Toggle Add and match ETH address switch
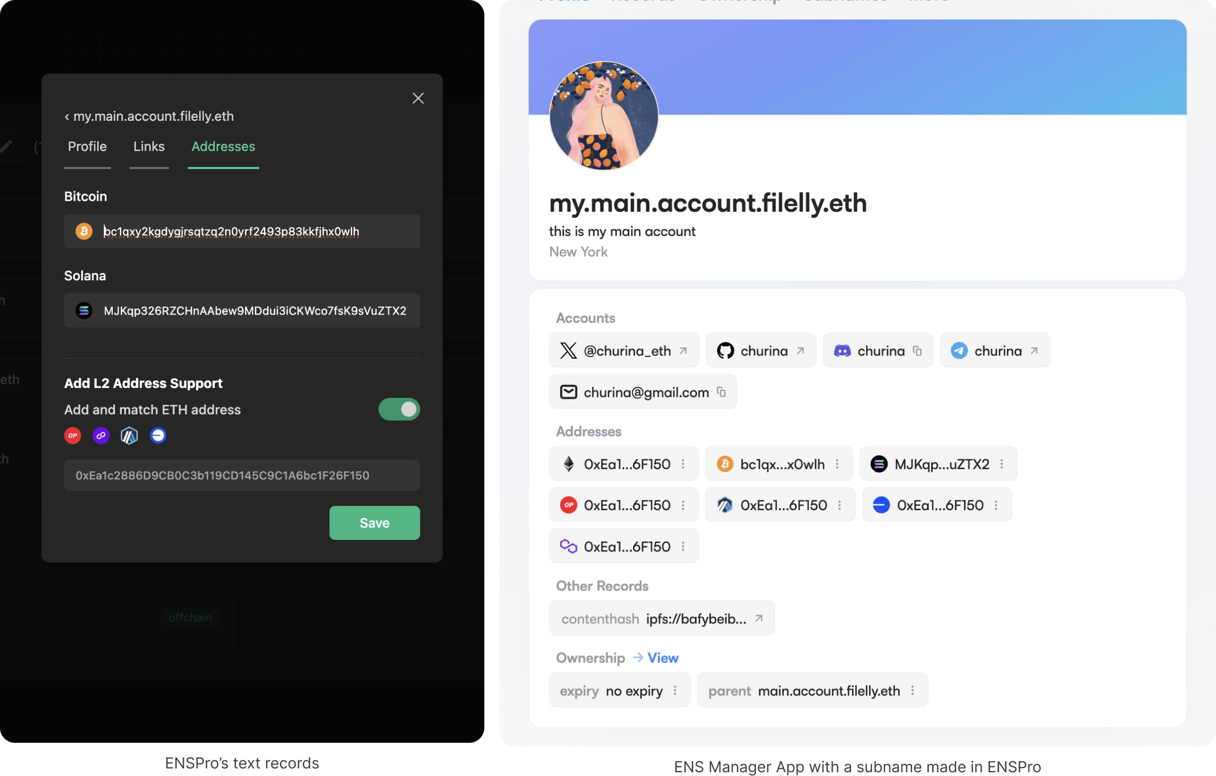 coord(399,409)
